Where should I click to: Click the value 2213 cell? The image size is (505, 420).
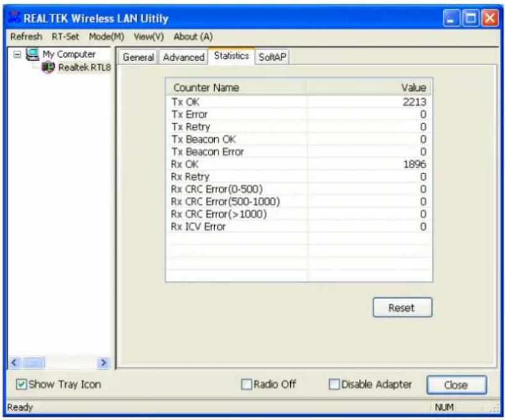pyautogui.click(x=415, y=102)
